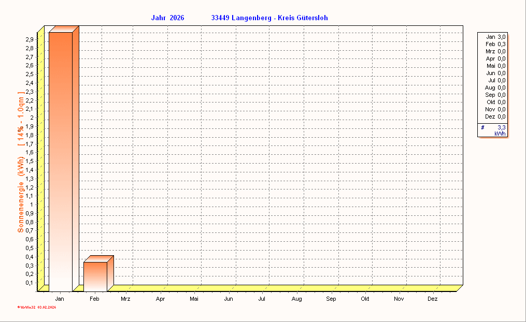Click the red WsWin32 logo icon
This screenshot has width=526, height=322.
(x=19, y=308)
